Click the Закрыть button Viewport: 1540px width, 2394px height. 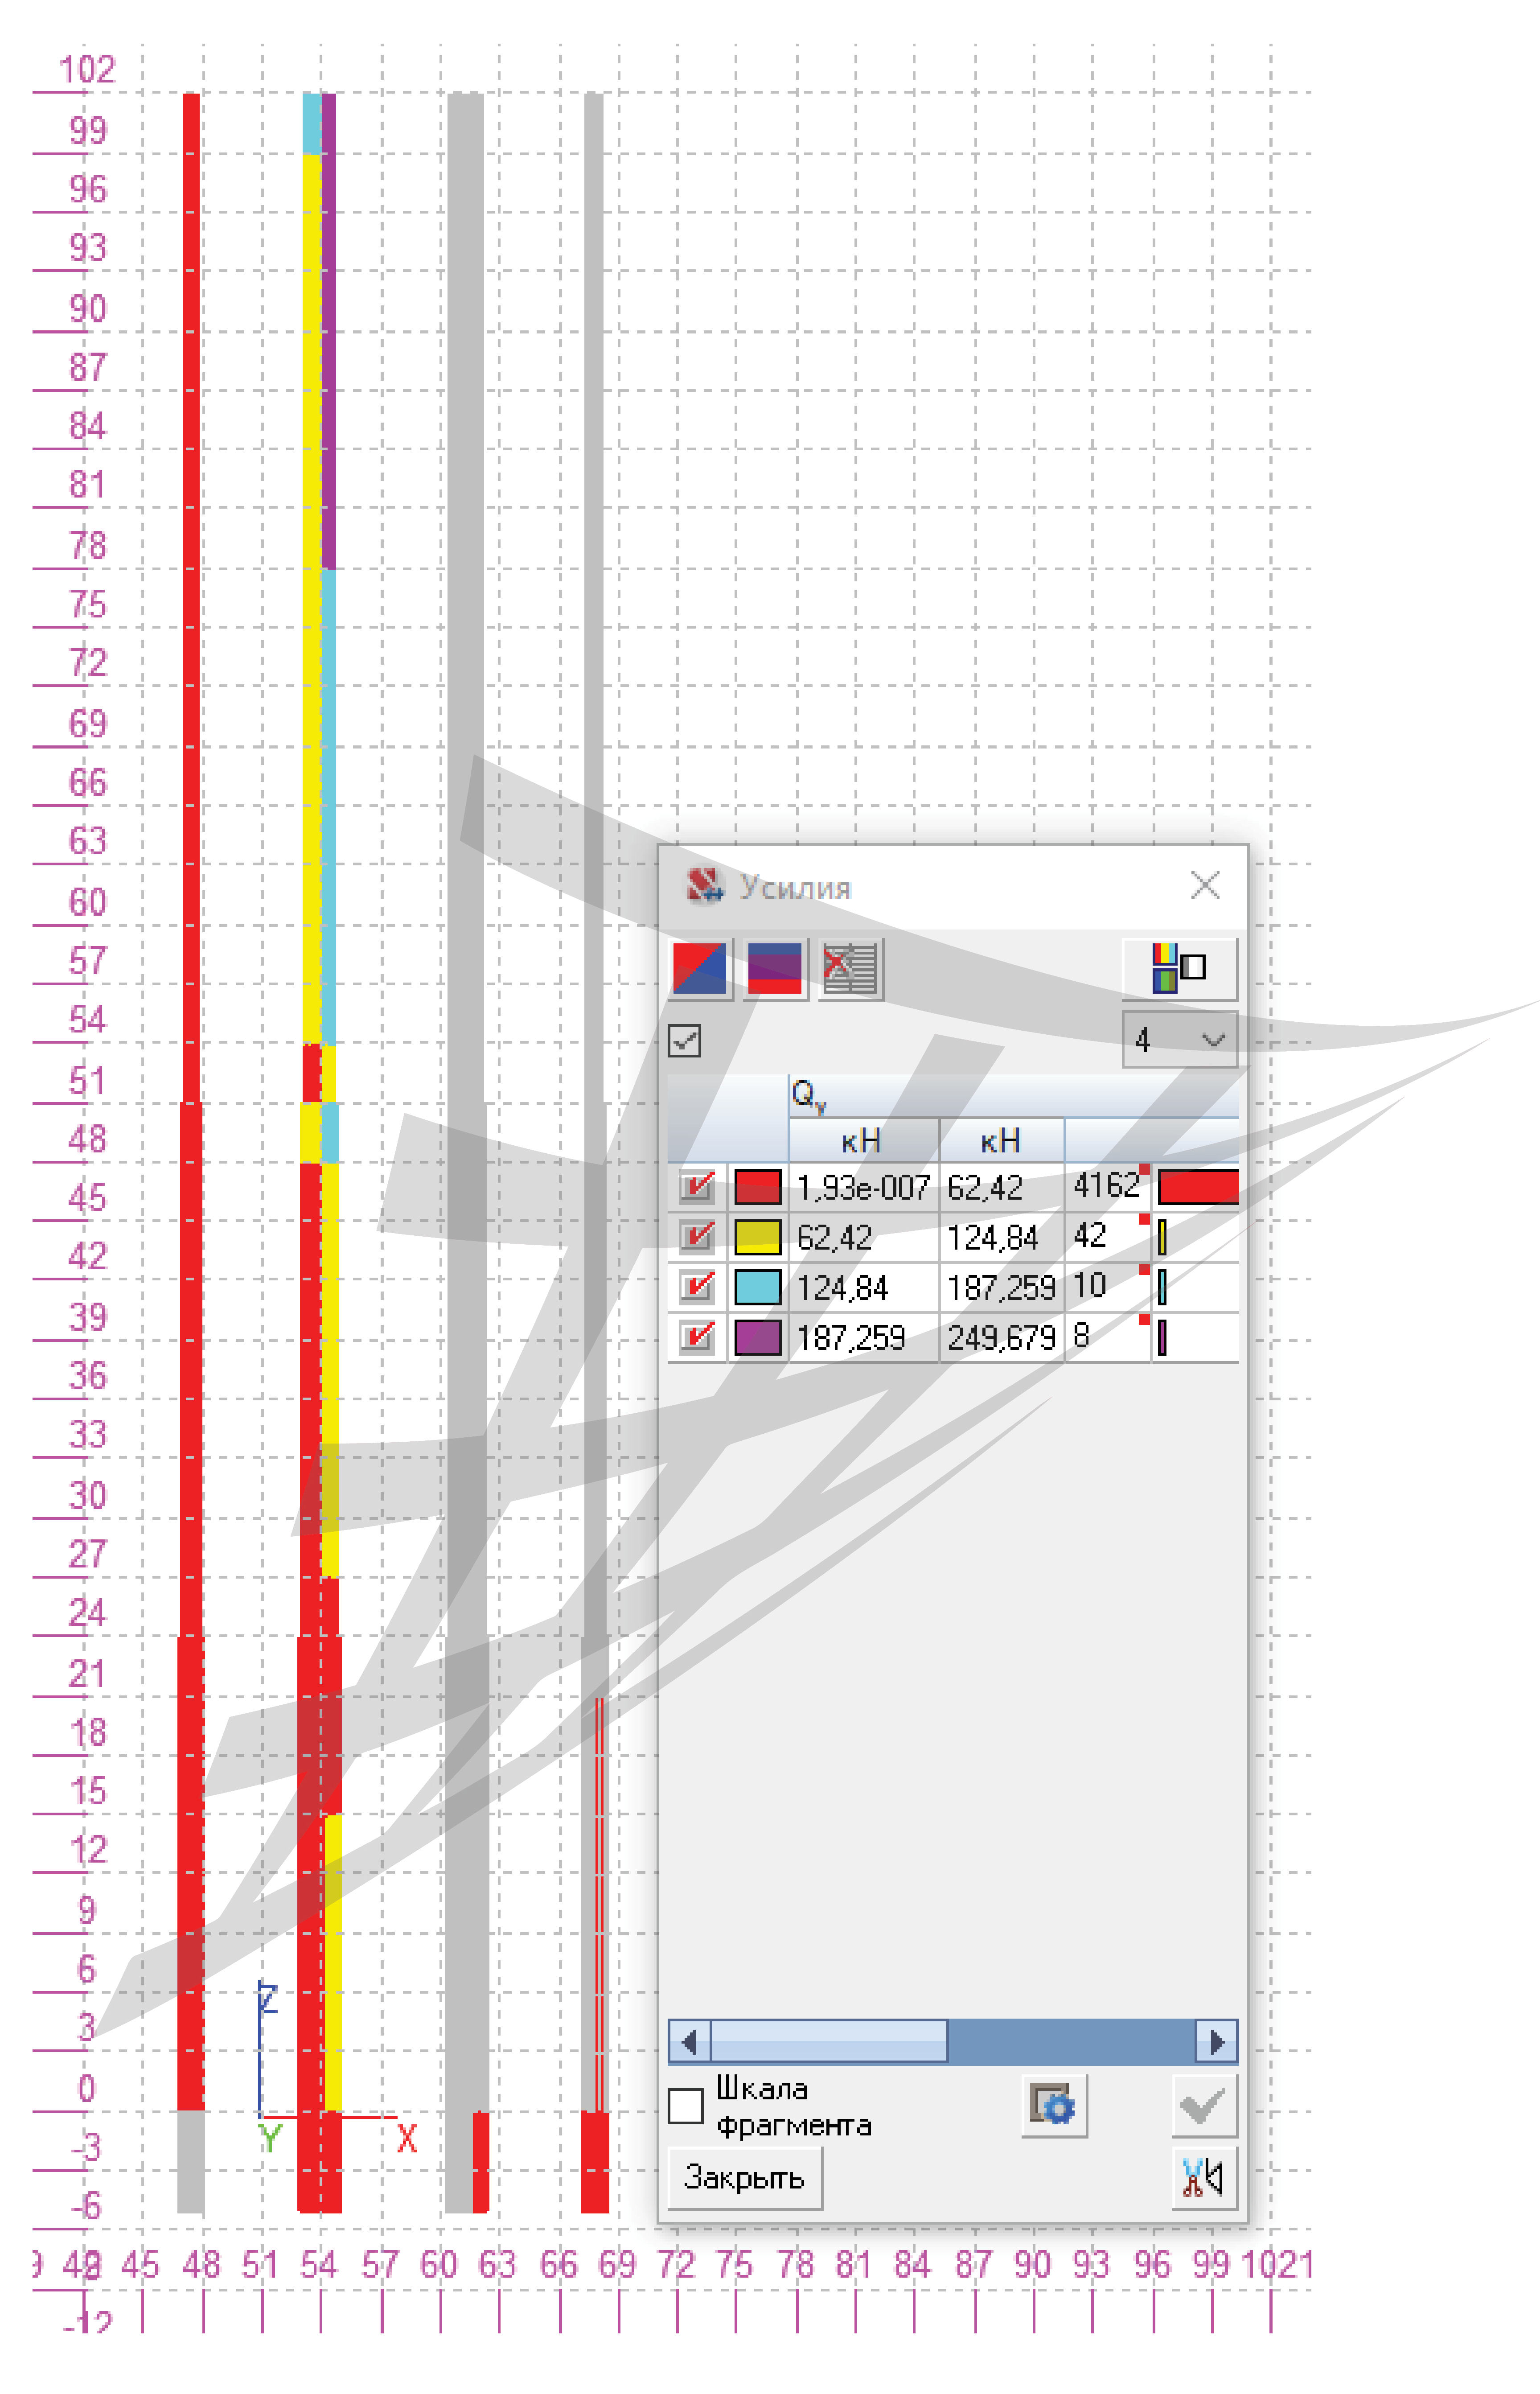click(x=745, y=2177)
